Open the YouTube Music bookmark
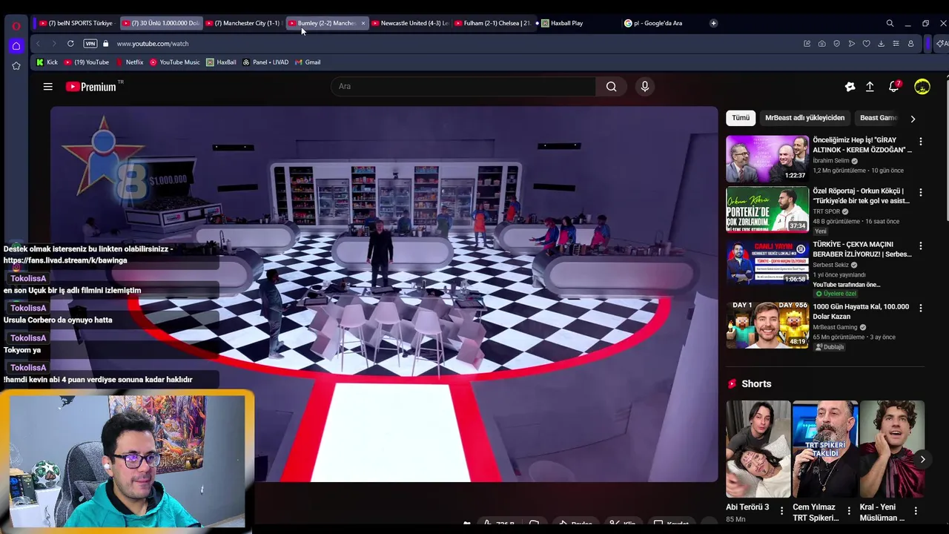The image size is (949, 534). [x=175, y=62]
